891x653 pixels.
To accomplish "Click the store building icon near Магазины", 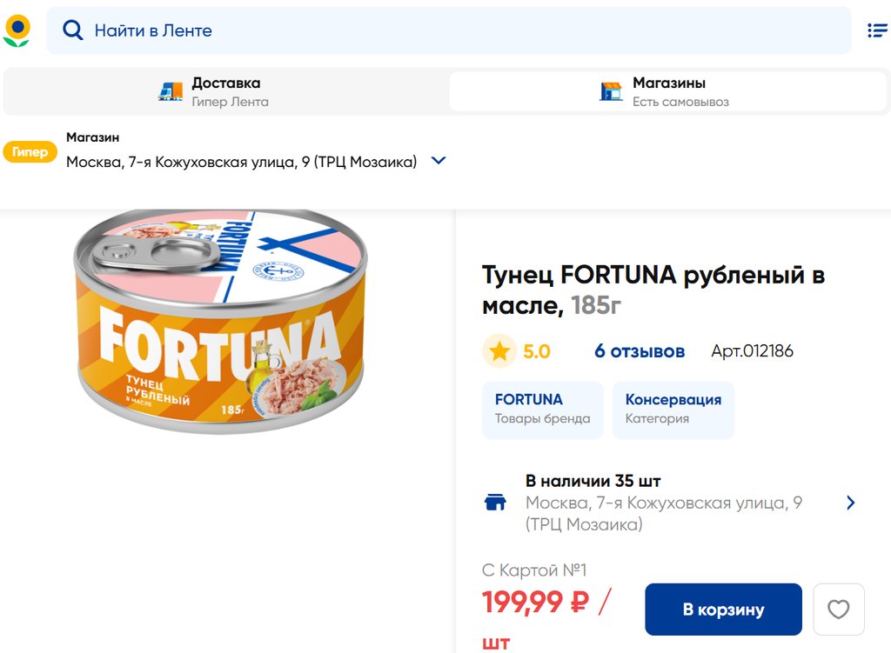I will click(x=612, y=91).
